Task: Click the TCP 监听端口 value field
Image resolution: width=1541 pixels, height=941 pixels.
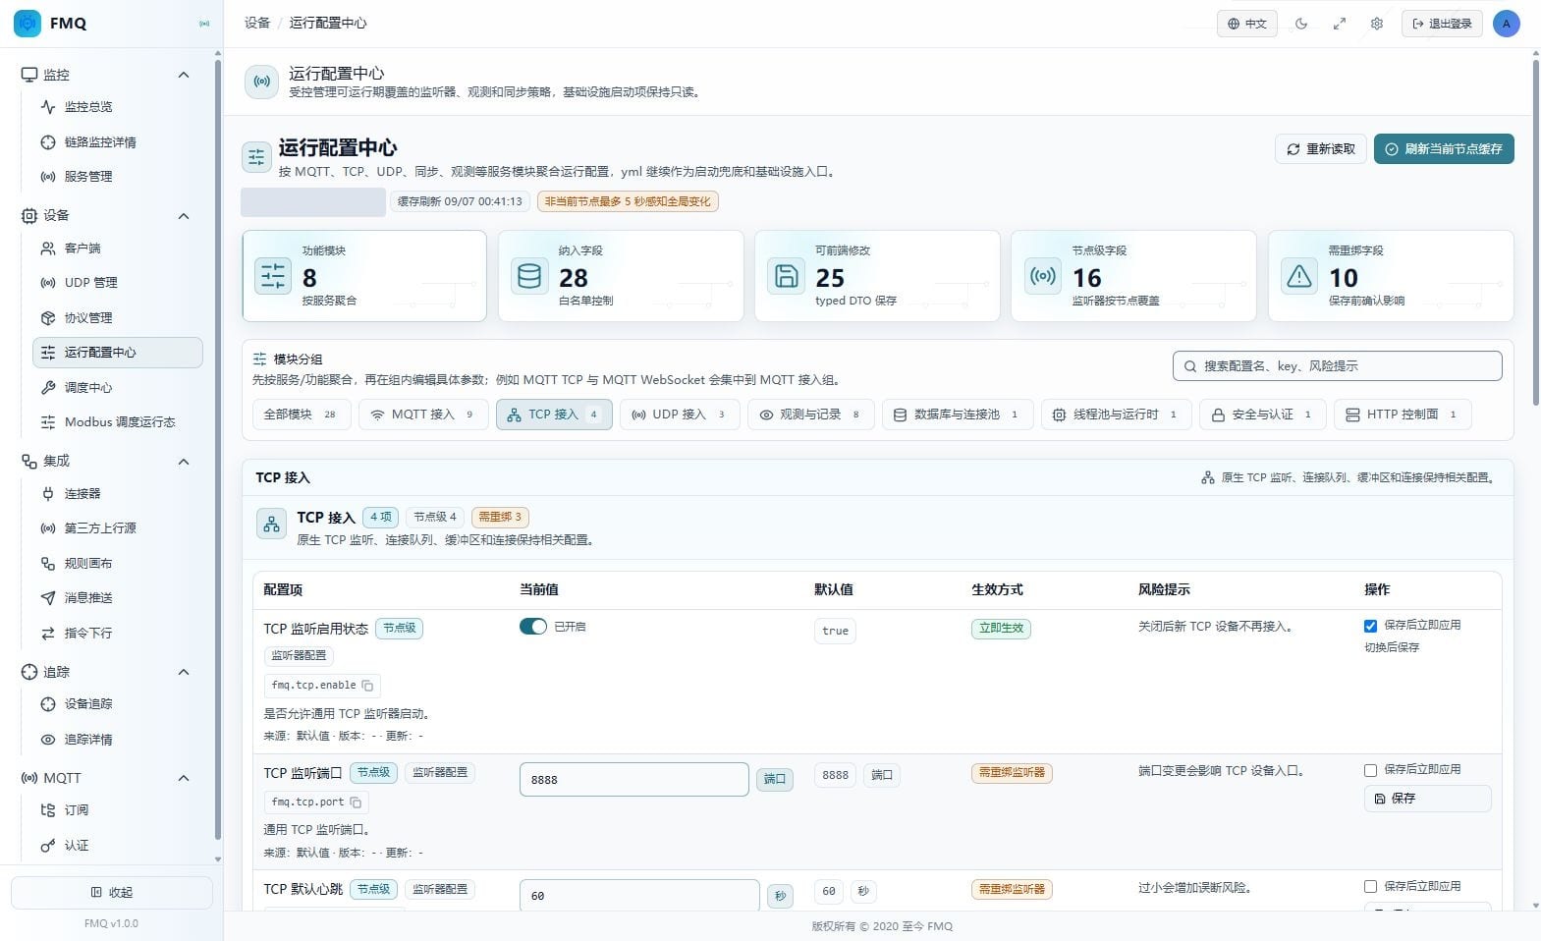Action: (x=634, y=780)
